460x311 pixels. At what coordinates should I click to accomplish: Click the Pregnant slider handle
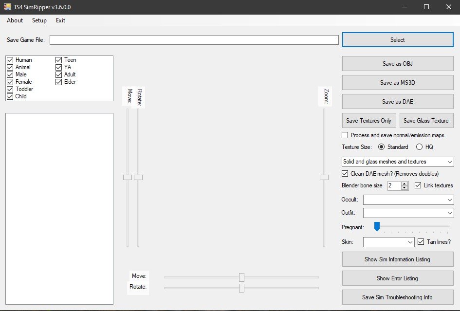point(377,226)
